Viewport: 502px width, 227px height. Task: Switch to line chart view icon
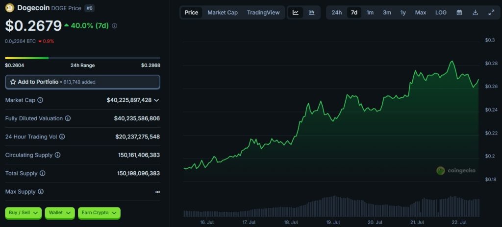296,13
